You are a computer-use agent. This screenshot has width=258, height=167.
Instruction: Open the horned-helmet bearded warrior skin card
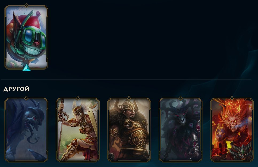[x=129, y=130]
